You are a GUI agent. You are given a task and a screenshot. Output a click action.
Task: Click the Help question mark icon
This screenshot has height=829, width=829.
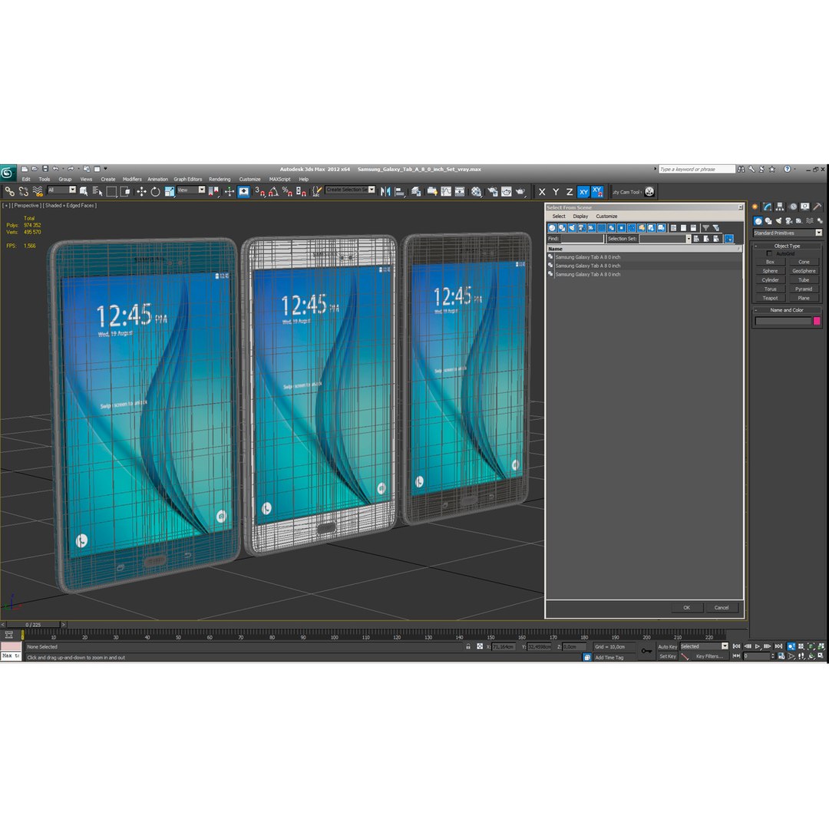787,169
